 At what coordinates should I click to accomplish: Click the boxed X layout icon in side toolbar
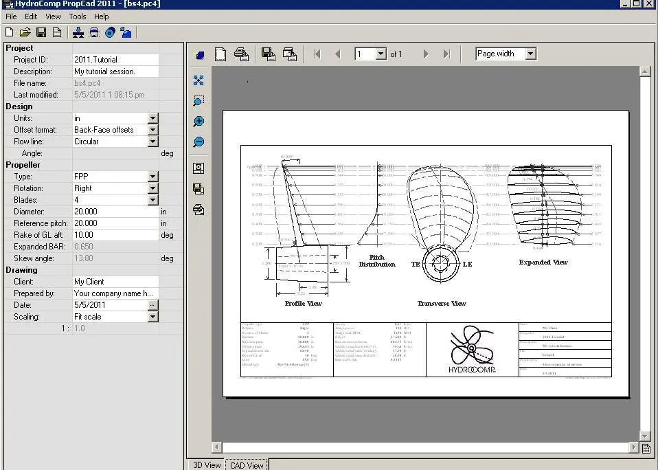pyautogui.click(x=198, y=168)
